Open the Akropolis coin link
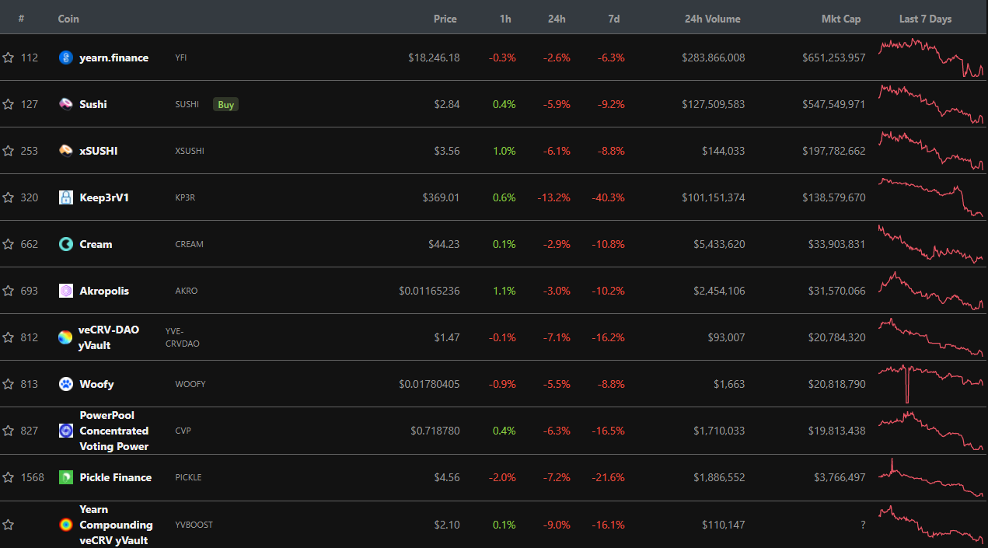 104,291
